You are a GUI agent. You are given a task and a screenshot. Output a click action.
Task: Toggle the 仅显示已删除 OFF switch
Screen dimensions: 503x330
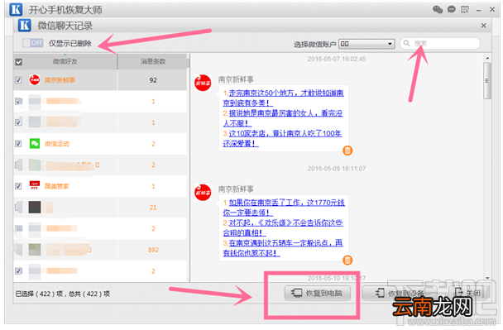click(33, 43)
